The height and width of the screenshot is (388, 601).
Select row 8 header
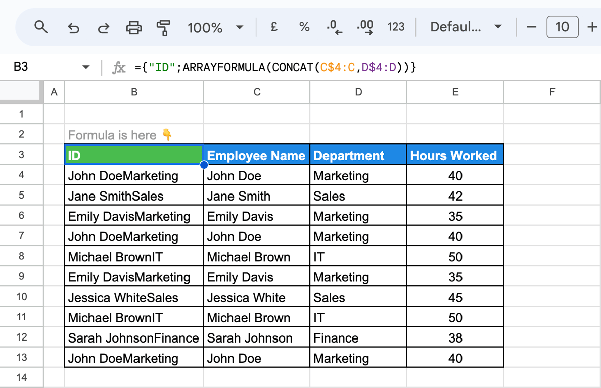pyautogui.click(x=21, y=256)
